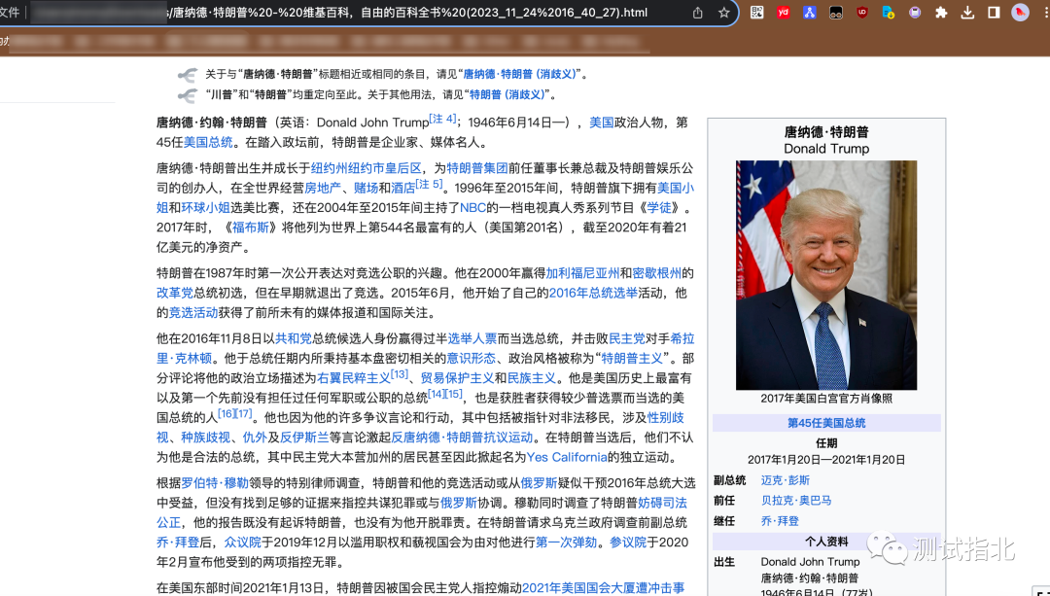The width and height of the screenshot is (1050, 596).
Task: Go to 2016年总统选举 article
Action: tap(593, 293)
